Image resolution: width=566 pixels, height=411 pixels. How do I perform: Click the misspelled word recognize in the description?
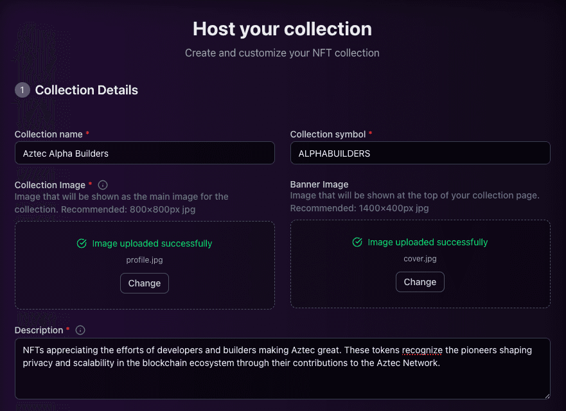tap(422, 351)
